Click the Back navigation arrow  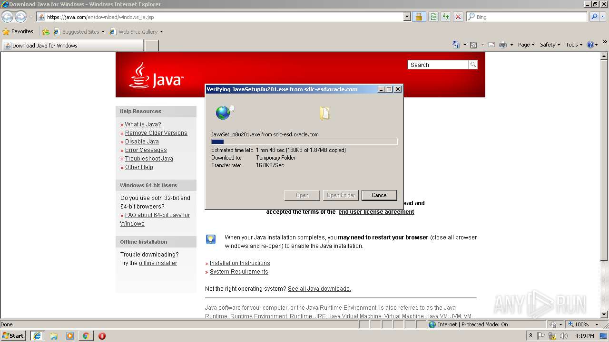(x=7, y=17)
